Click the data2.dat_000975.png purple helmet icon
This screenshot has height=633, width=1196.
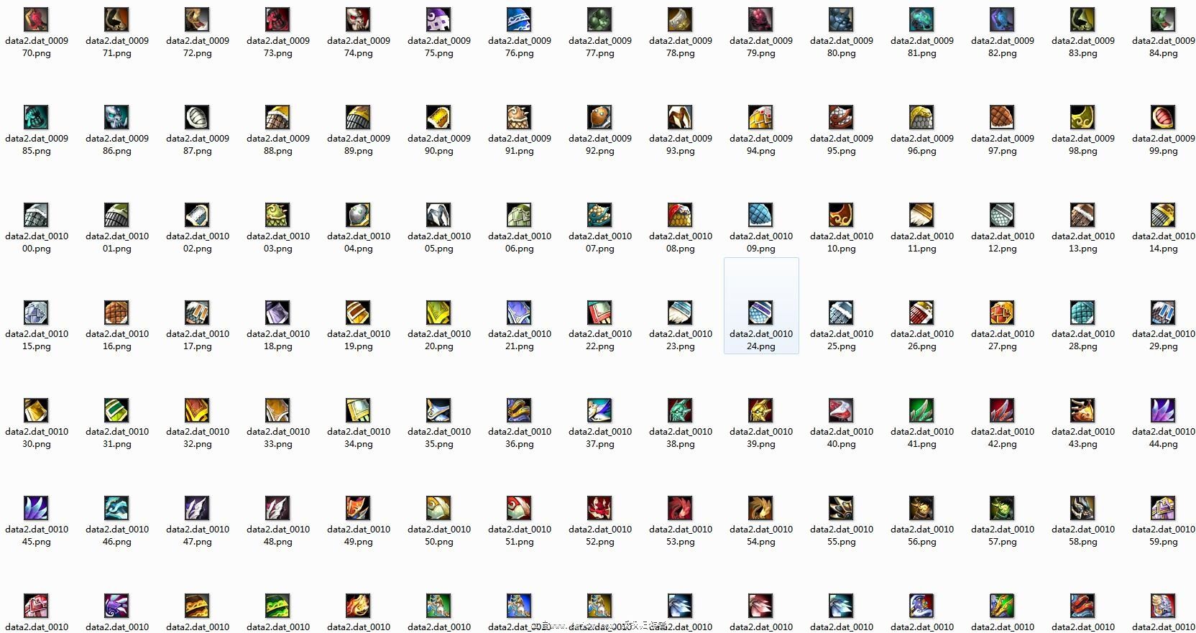(x=438, y=20)
